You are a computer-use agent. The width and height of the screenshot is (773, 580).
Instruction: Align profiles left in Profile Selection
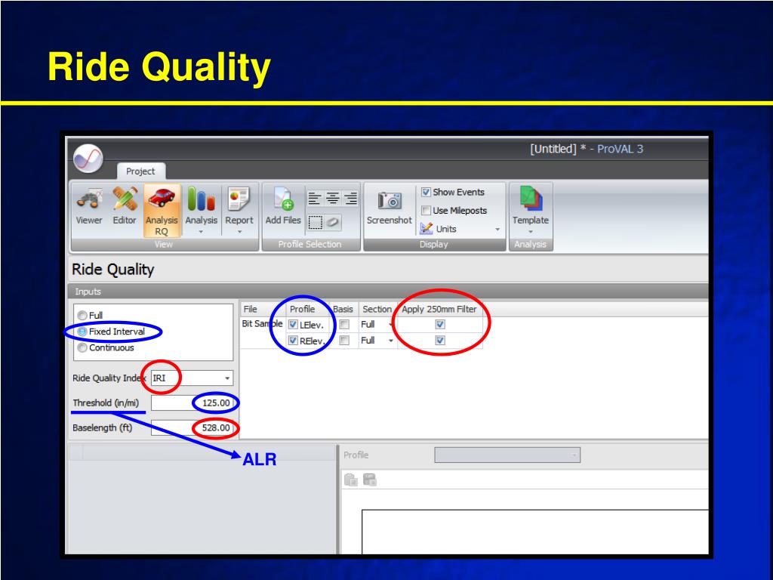pyautogui.click(x=315, y=199)
